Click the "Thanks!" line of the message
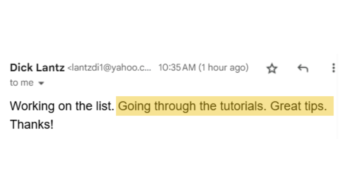Viewport: 343px width, 192px height. pyautogui.click(x=32, y=125)
